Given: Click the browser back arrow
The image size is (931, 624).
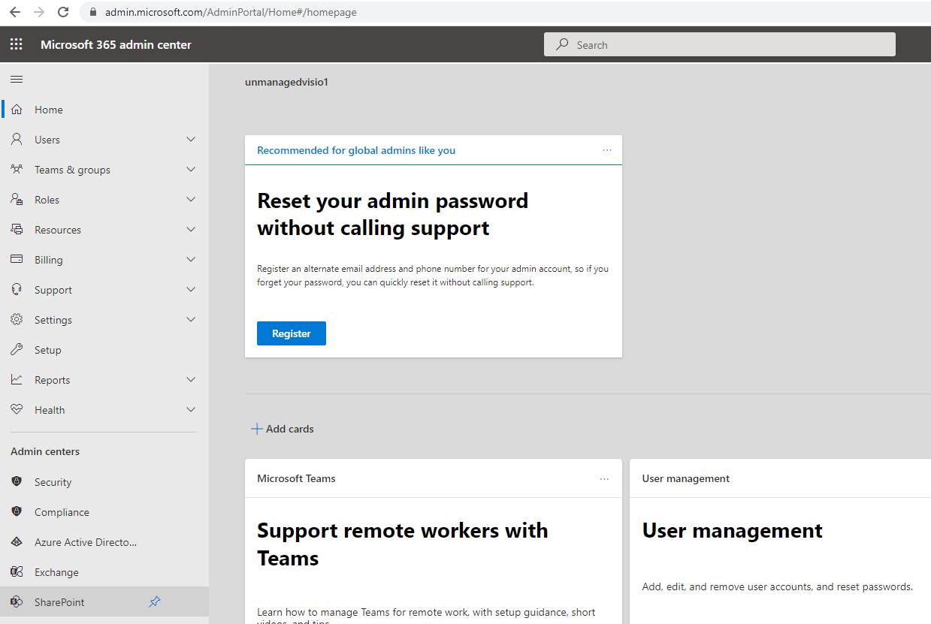Looking at the screenshot, I should pos(15,12).
